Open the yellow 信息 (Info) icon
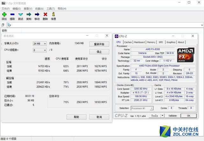The width and height of the screenshot is (204, 141). pyautogui.click(x=53, y=15)
